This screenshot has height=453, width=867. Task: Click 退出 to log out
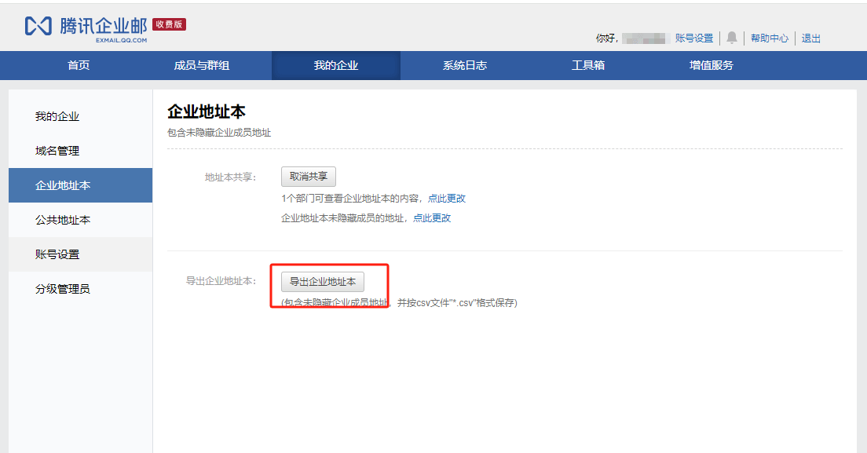810,38
